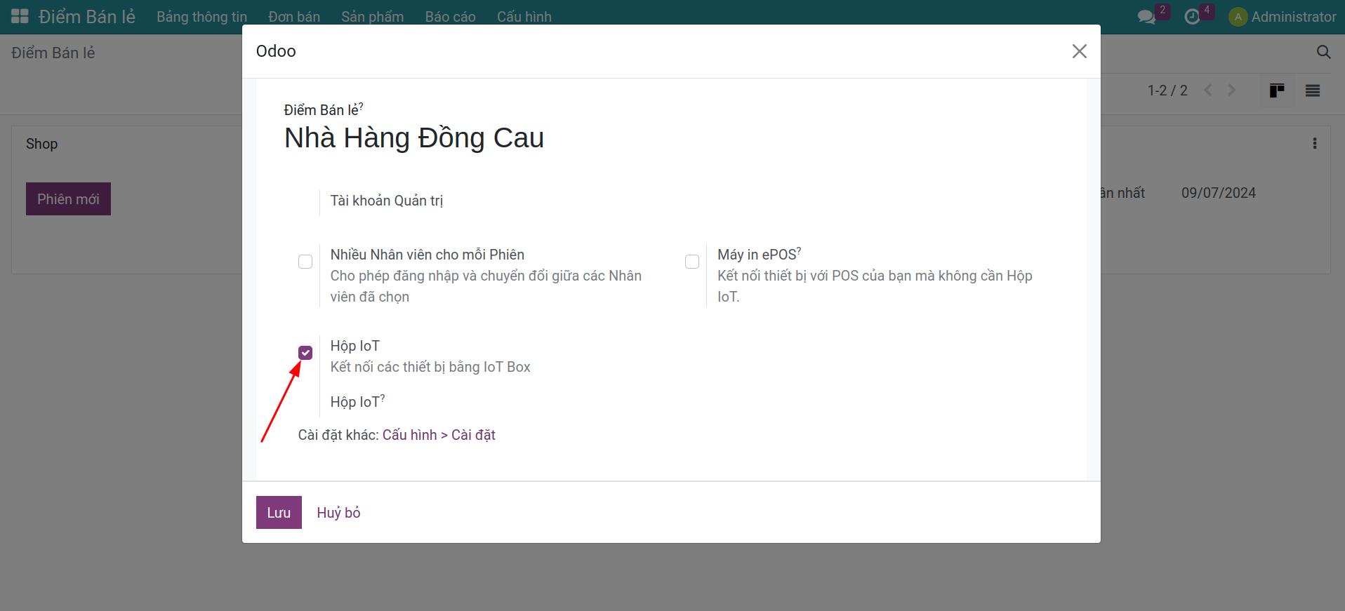Open the Cấu hình > Cài đặt link
The image size is (1345, 611).
[439, 435]
